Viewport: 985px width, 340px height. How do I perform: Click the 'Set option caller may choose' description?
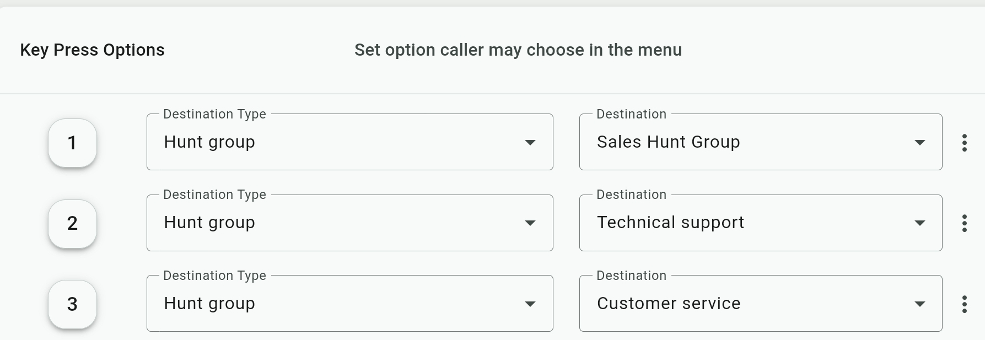point(518,50)
